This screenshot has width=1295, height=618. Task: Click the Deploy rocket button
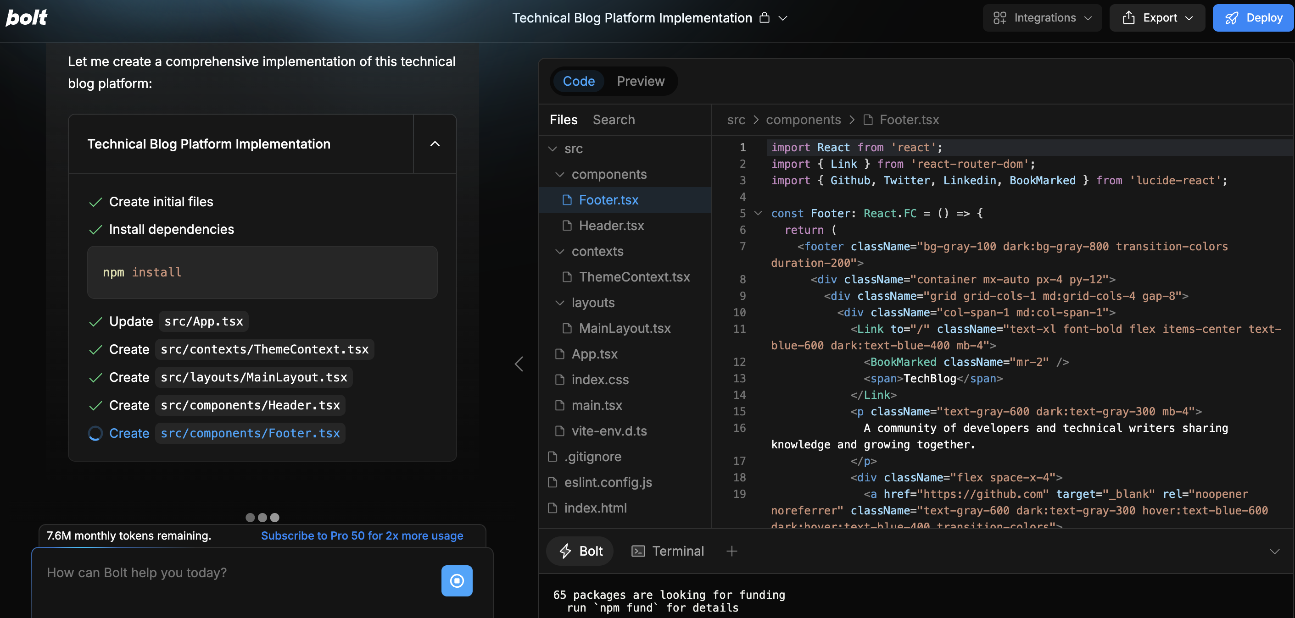click(x=1253, y=17)
